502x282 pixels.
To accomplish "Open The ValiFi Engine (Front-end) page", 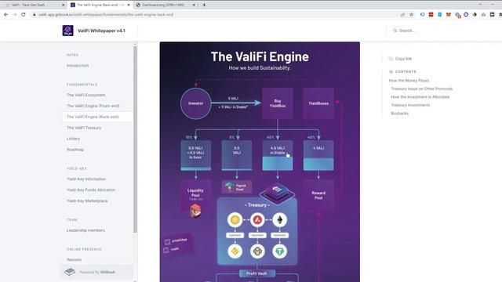I will 93,106.
